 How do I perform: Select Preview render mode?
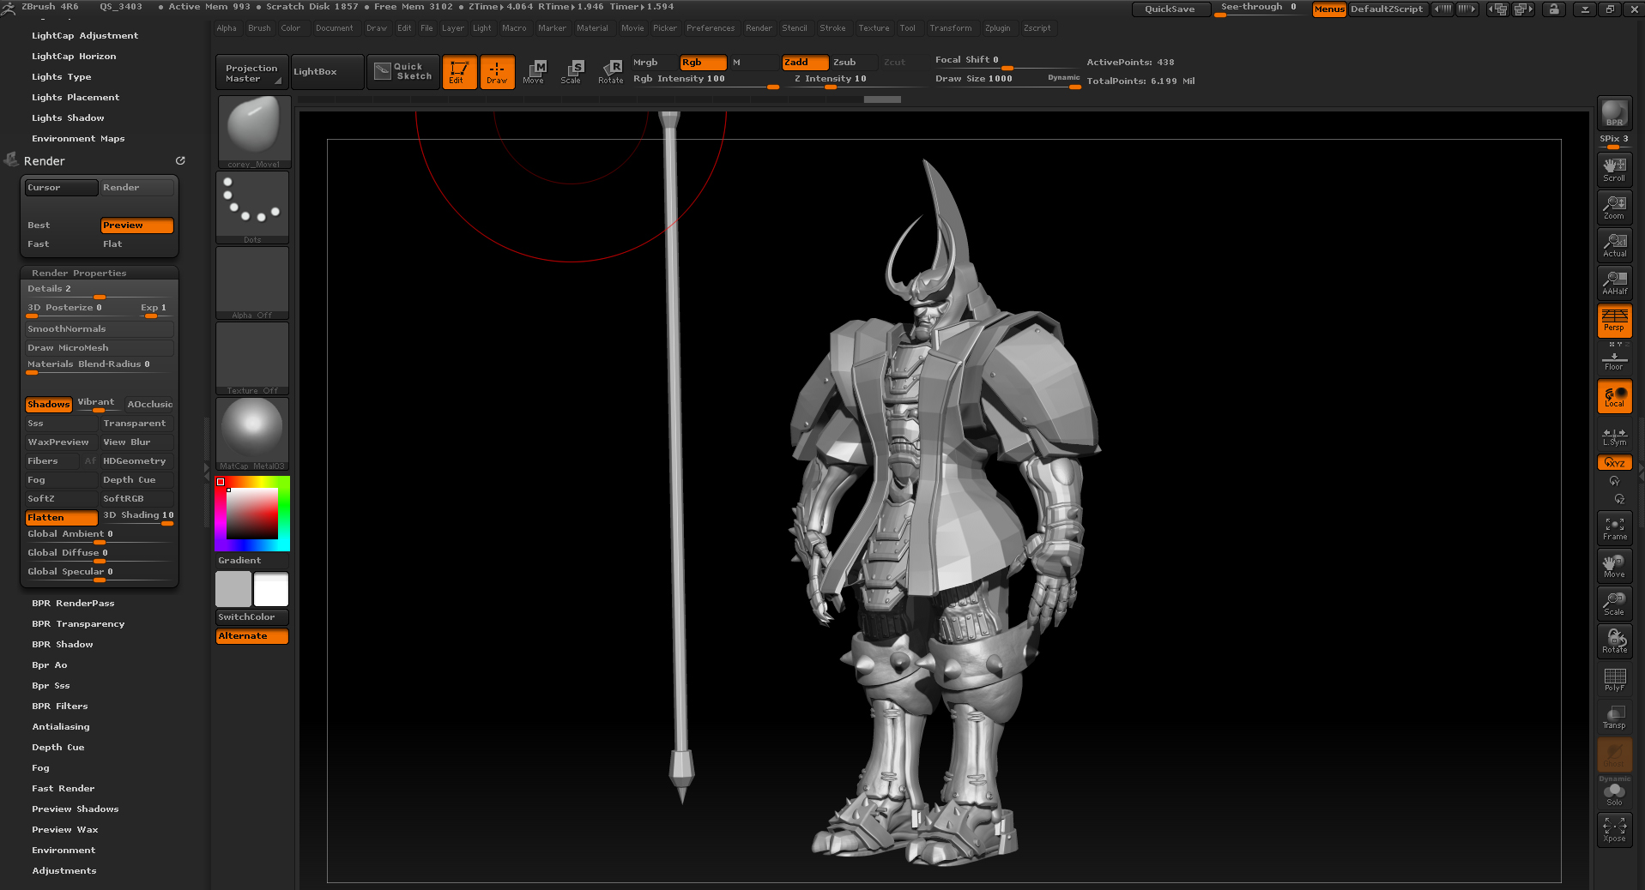click(x=136, y=226)
